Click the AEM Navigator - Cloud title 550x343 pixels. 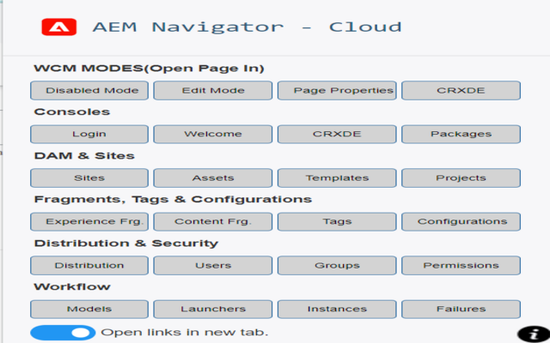[247, 27]
